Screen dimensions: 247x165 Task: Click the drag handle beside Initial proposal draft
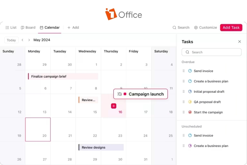pos(184,91)
